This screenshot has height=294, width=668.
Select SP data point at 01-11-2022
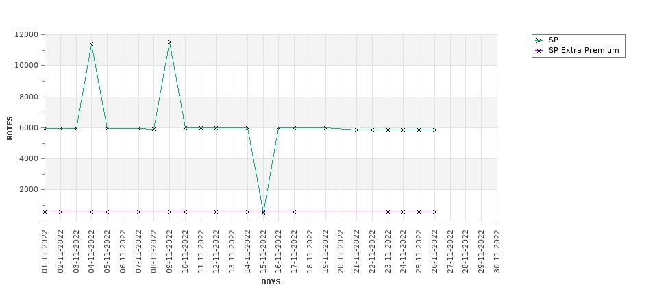coord(45,128)
